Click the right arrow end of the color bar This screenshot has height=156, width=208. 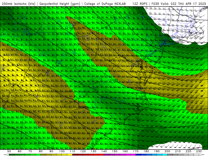click(x=202, y=155)
